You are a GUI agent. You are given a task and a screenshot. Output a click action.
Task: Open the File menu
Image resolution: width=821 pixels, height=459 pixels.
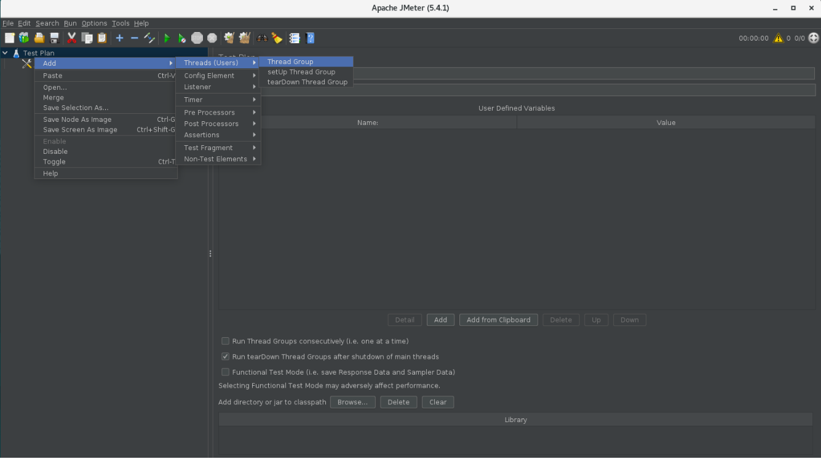tap(8, 23)
